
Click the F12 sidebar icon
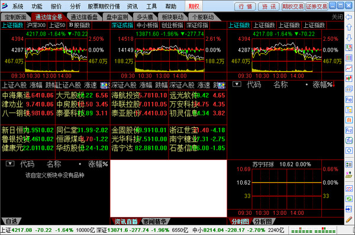(x=349, y=130)
